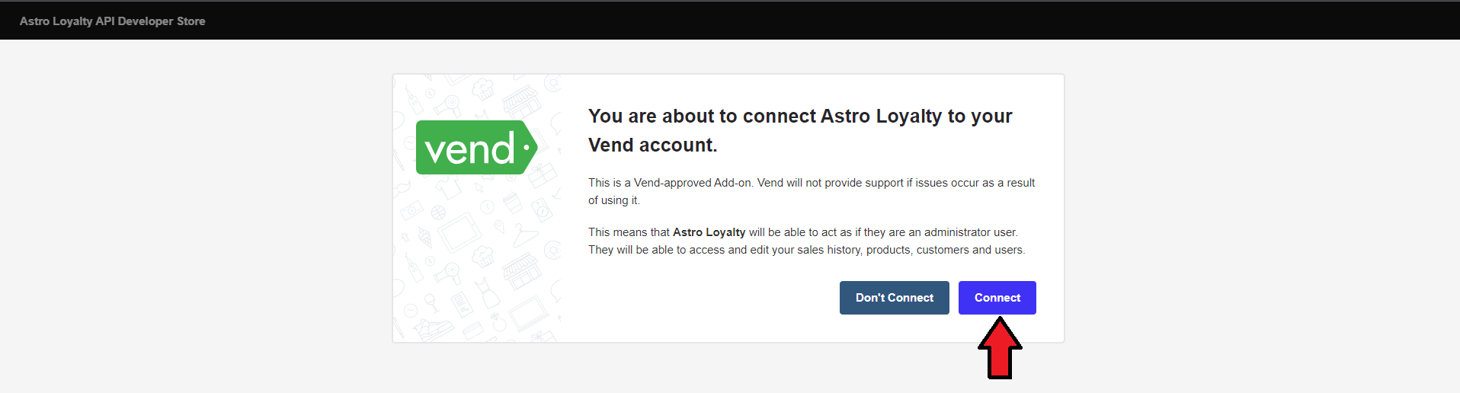
Task: Click the tablet device icon below Vend logo
Action: click(459, 232)
